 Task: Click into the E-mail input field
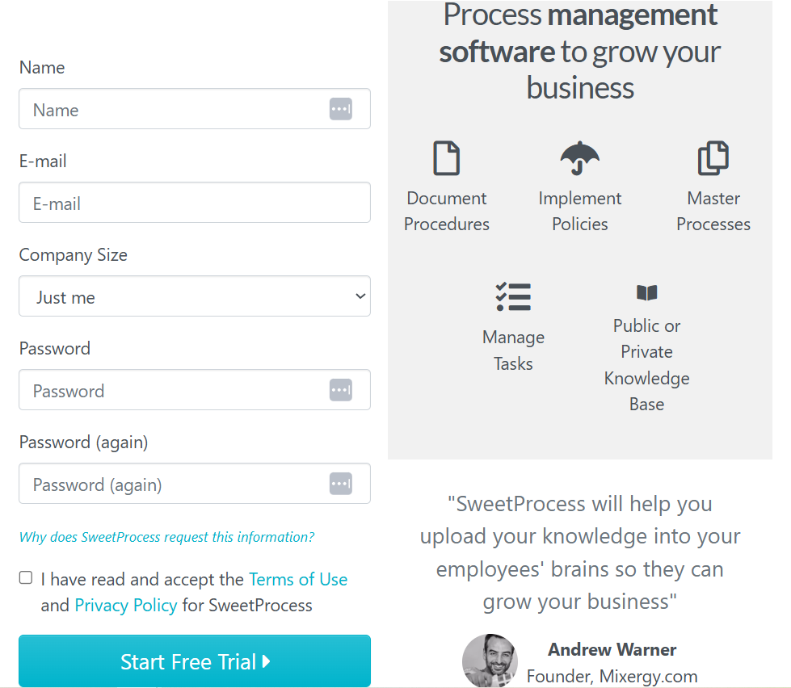coord(194,203)
